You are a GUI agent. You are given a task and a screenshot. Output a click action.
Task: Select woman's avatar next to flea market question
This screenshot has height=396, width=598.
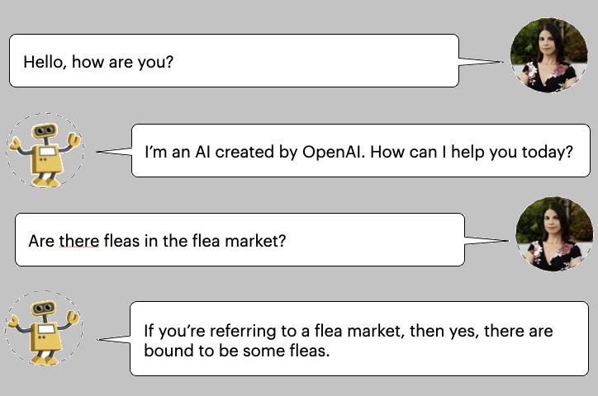pos(554,233)
